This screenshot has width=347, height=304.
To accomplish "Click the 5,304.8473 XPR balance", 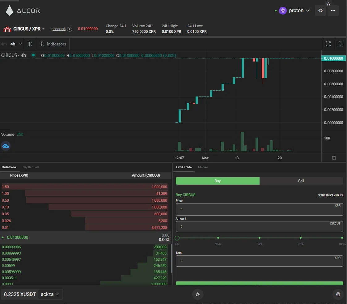I will tap(328, 195).
